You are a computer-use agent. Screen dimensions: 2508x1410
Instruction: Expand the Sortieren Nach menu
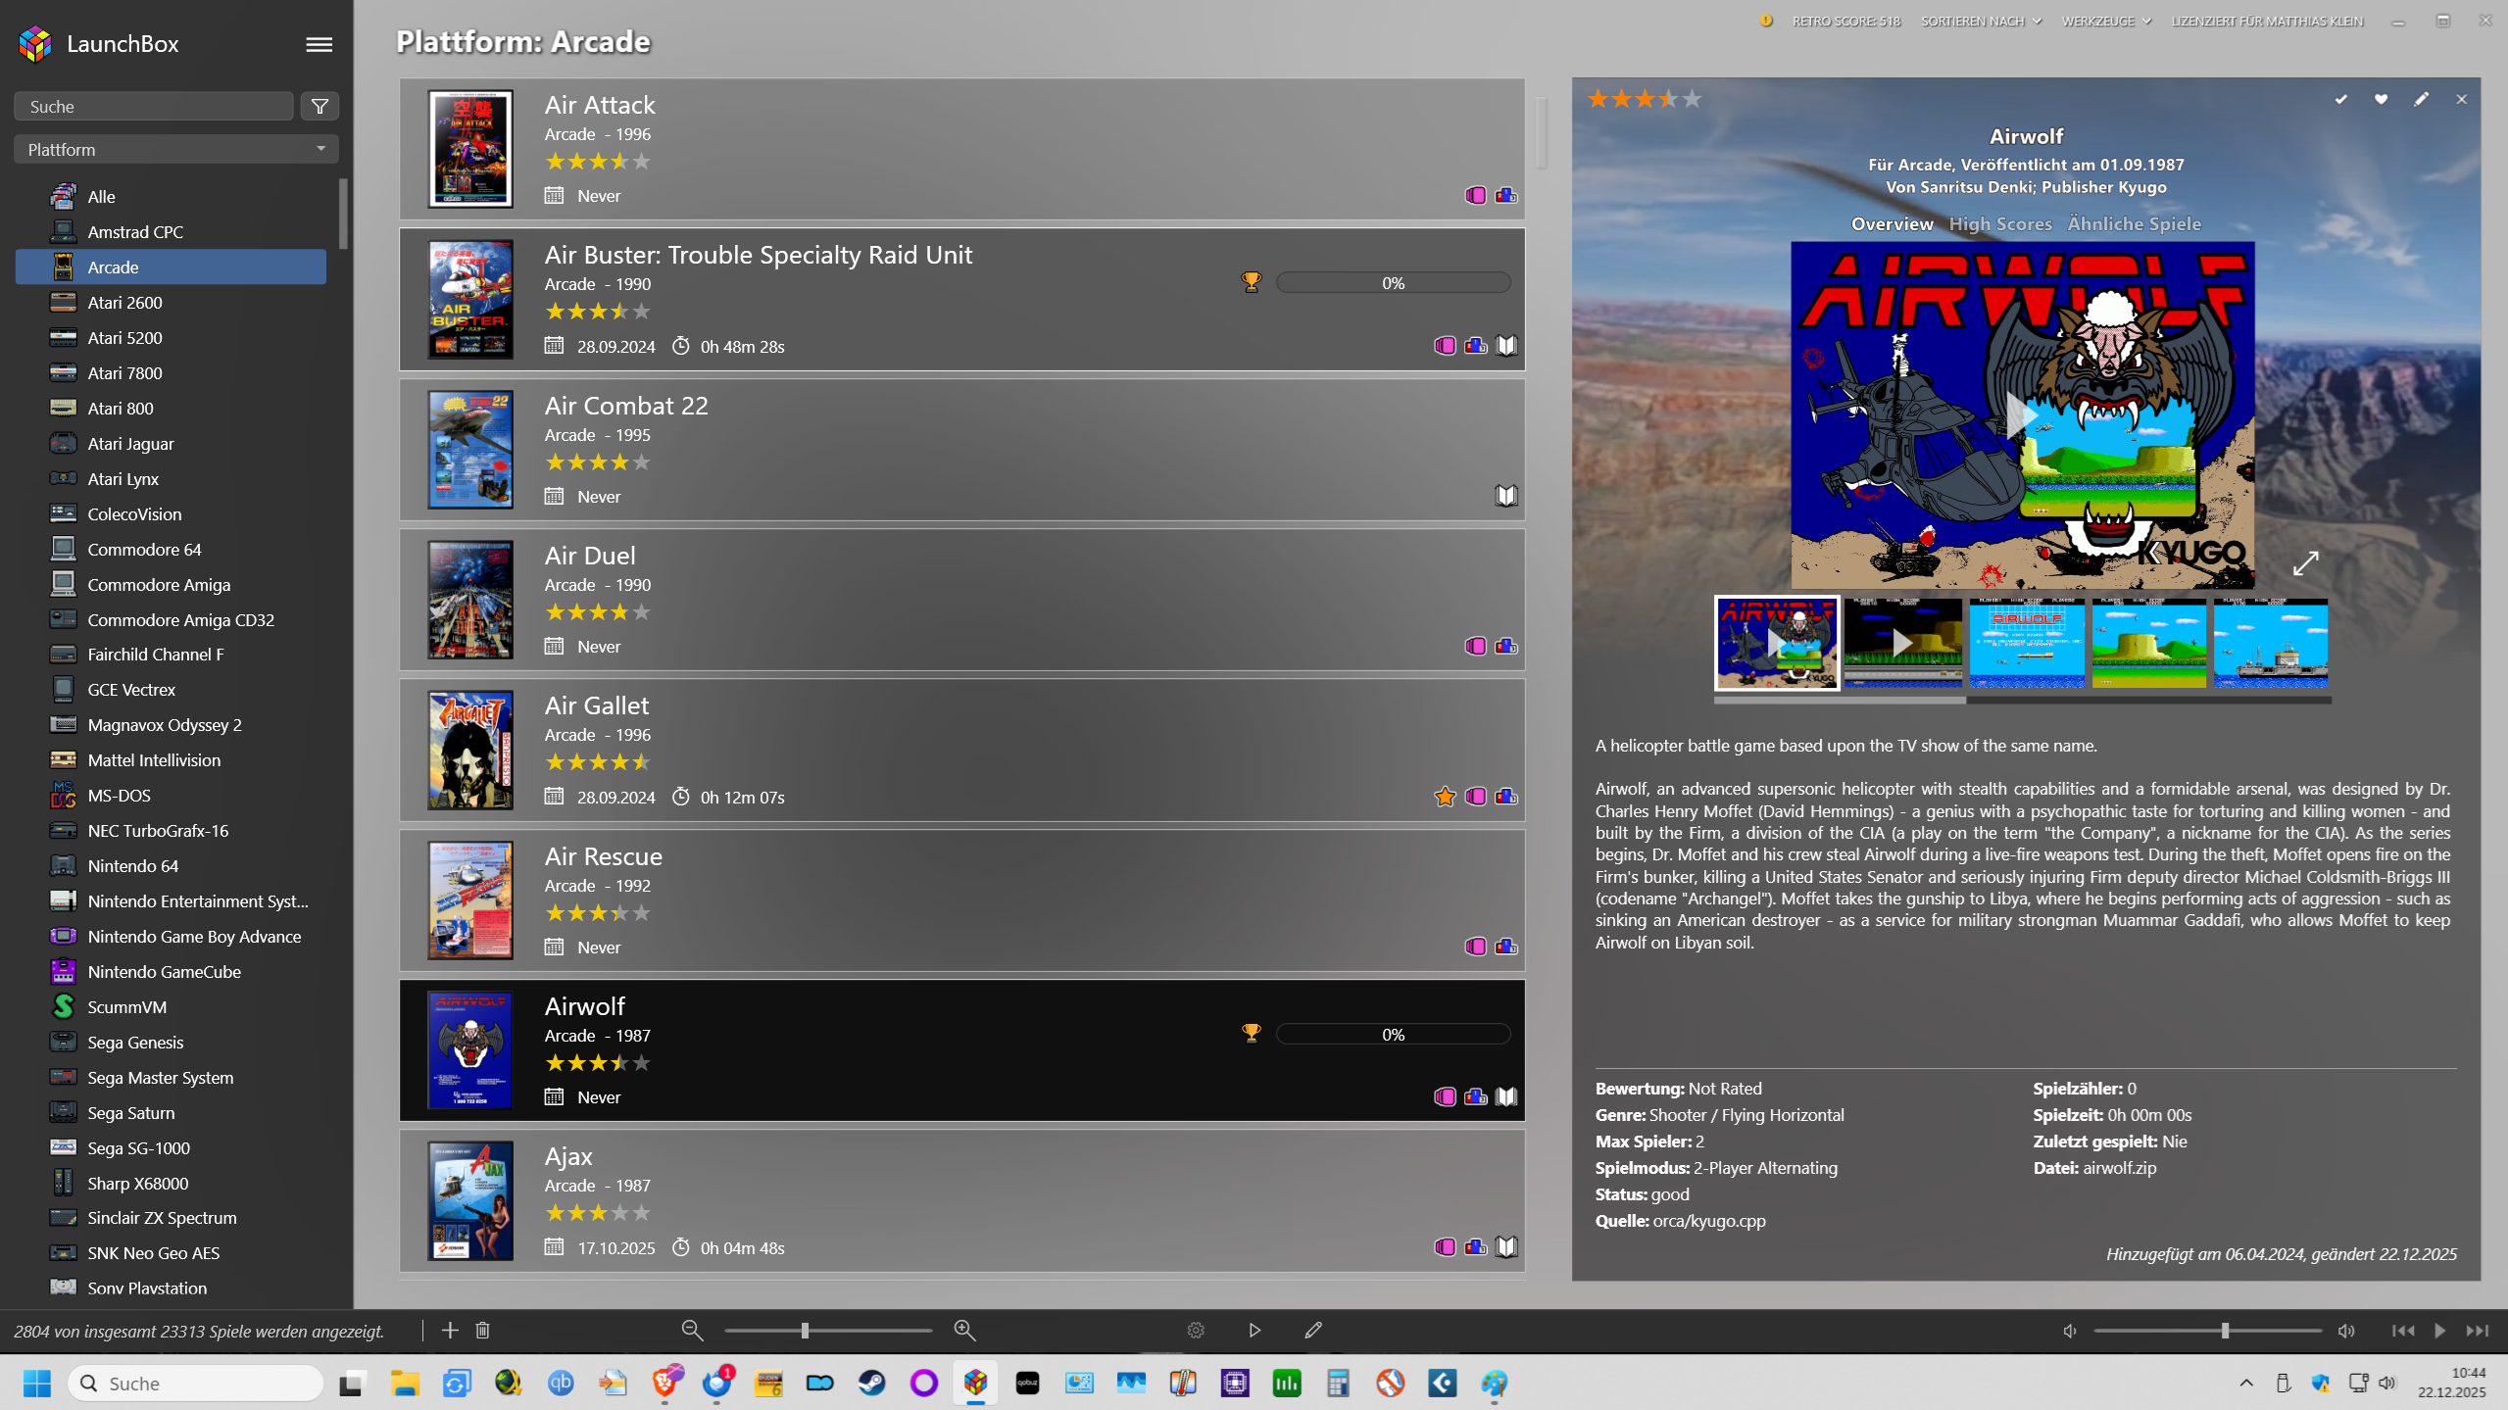pos(1981,21)
